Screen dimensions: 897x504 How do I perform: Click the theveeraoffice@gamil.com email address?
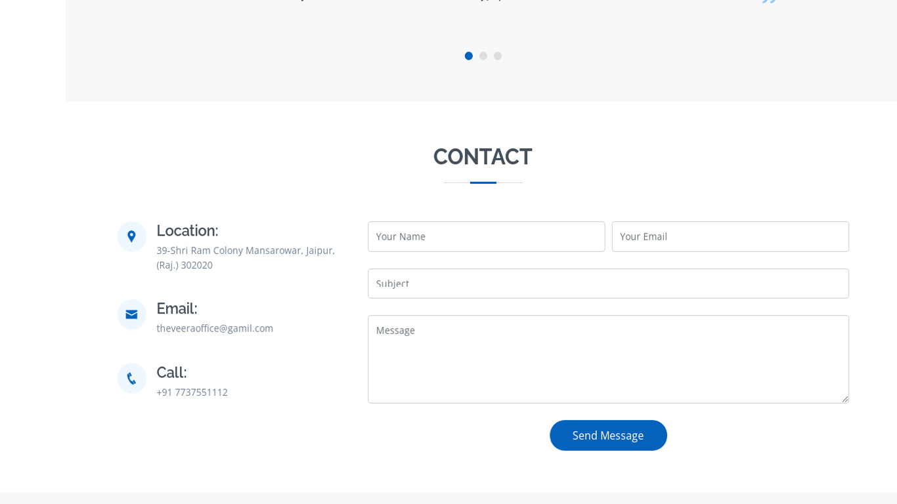click(x=215, y=328)
